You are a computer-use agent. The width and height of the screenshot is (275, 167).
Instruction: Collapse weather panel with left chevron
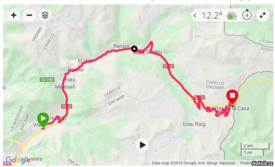click(195, 15)
